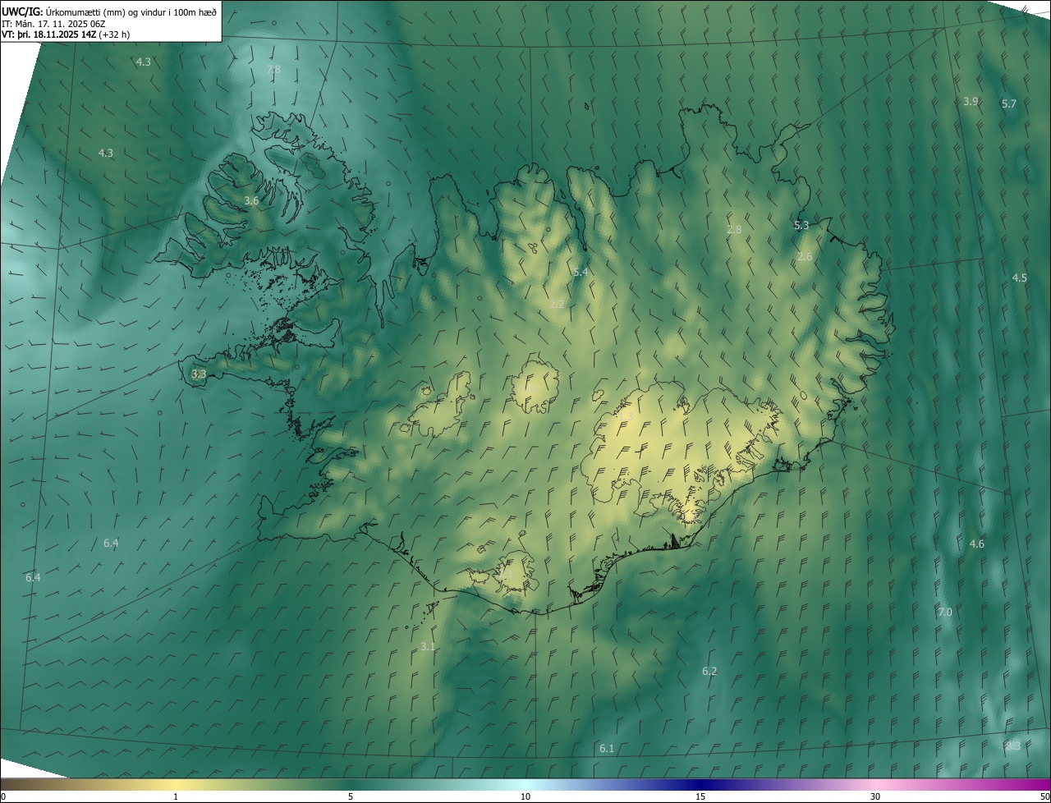Click the map value label '2.6'
1051x803 pixels.
805,256
